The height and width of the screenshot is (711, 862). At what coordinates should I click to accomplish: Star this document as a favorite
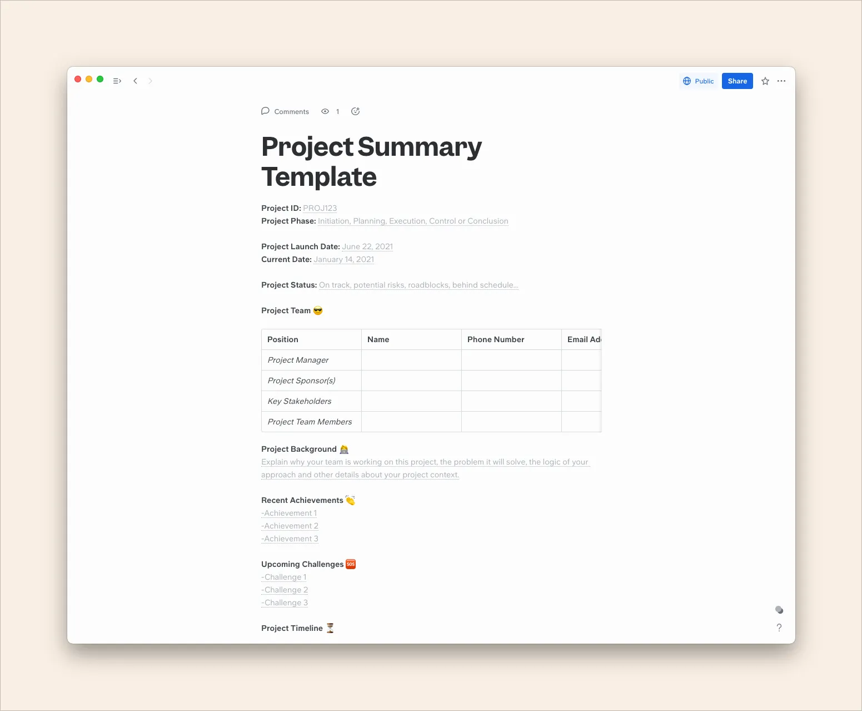(x=765, y=81)
